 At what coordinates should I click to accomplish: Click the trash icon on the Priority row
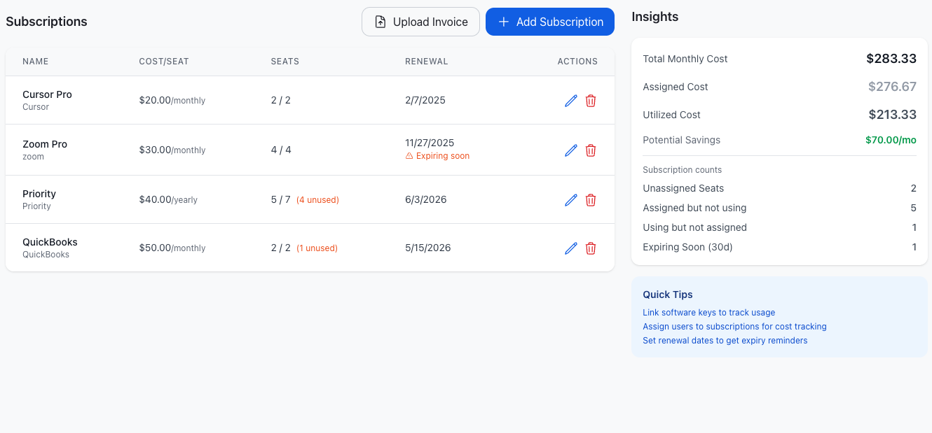tap(591, 200)
